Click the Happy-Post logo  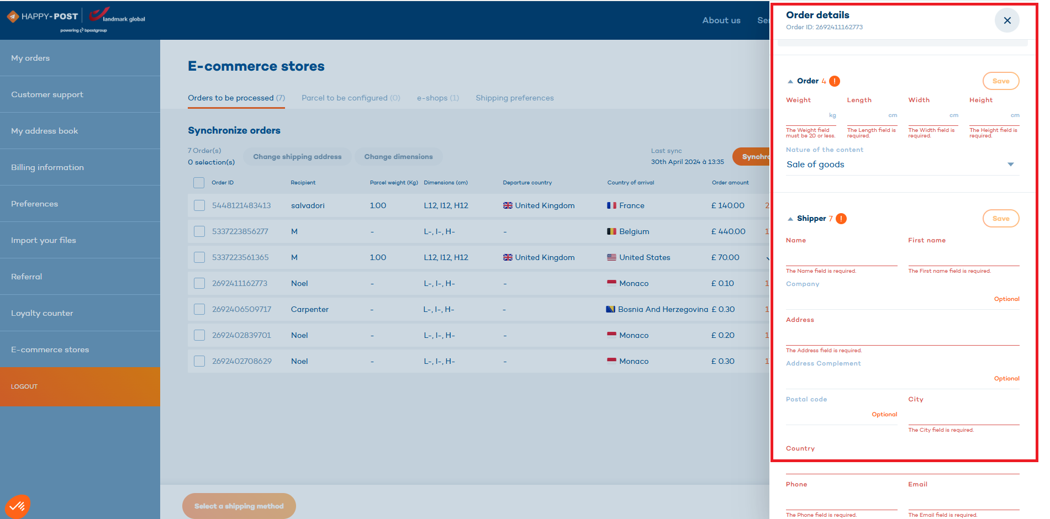(x=42, y=17)
